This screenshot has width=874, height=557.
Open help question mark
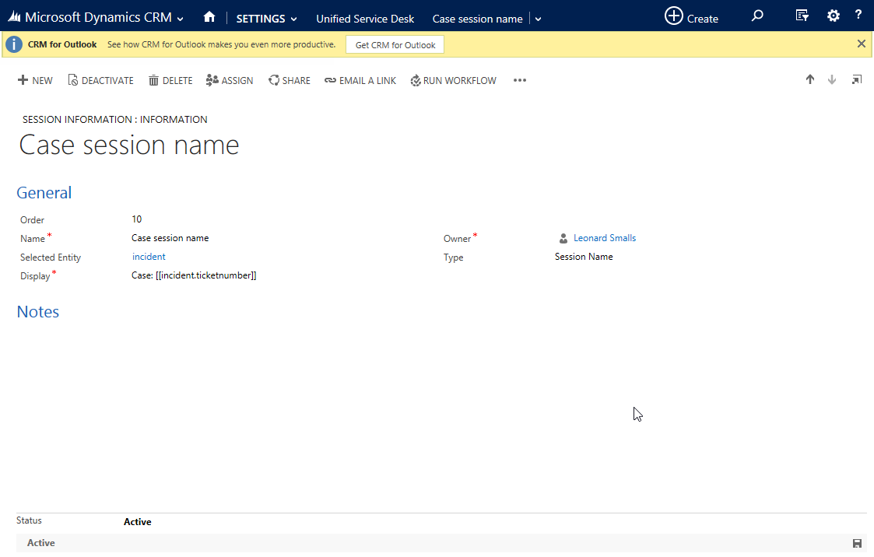click(x=858, y=15)
